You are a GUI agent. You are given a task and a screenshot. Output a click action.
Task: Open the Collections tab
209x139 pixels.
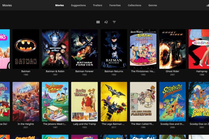click(x=135, y=5)
